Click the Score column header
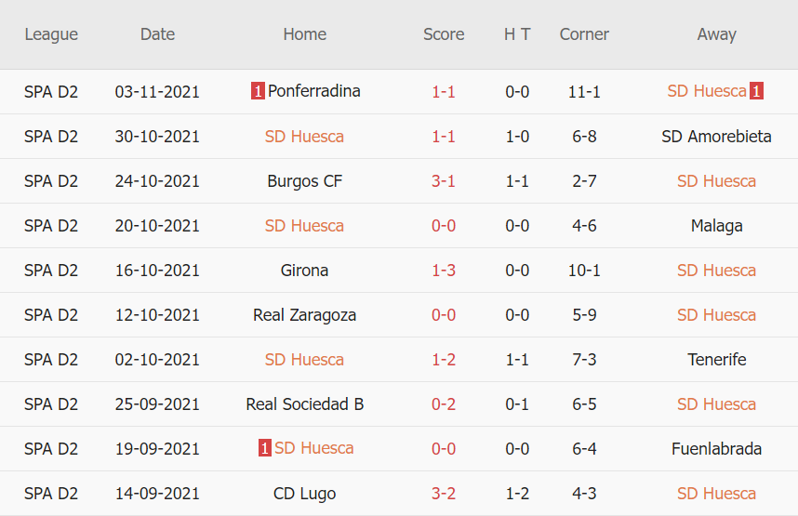Viewport: 798px width, 516px height. coord(444,34)
